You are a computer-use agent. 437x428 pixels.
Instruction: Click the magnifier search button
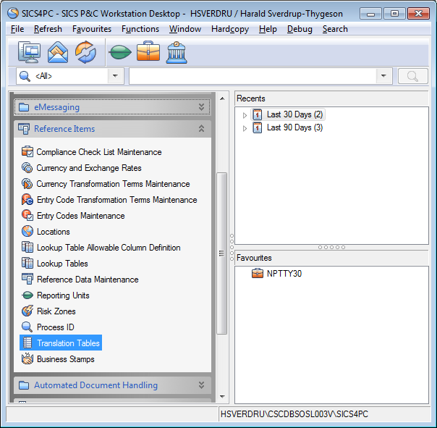(413, 76)
